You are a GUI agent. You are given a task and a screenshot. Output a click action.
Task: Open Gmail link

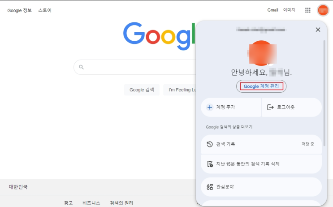(x=272, y=10)
